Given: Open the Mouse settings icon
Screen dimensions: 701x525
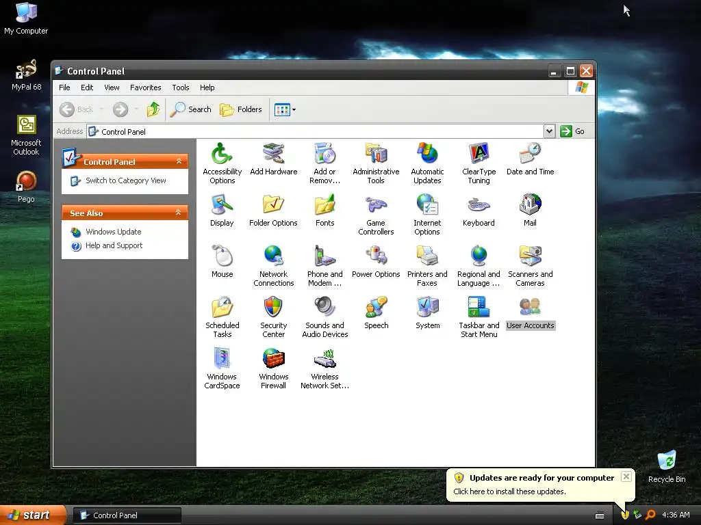Looking at the screenshot, I should 222,262.
